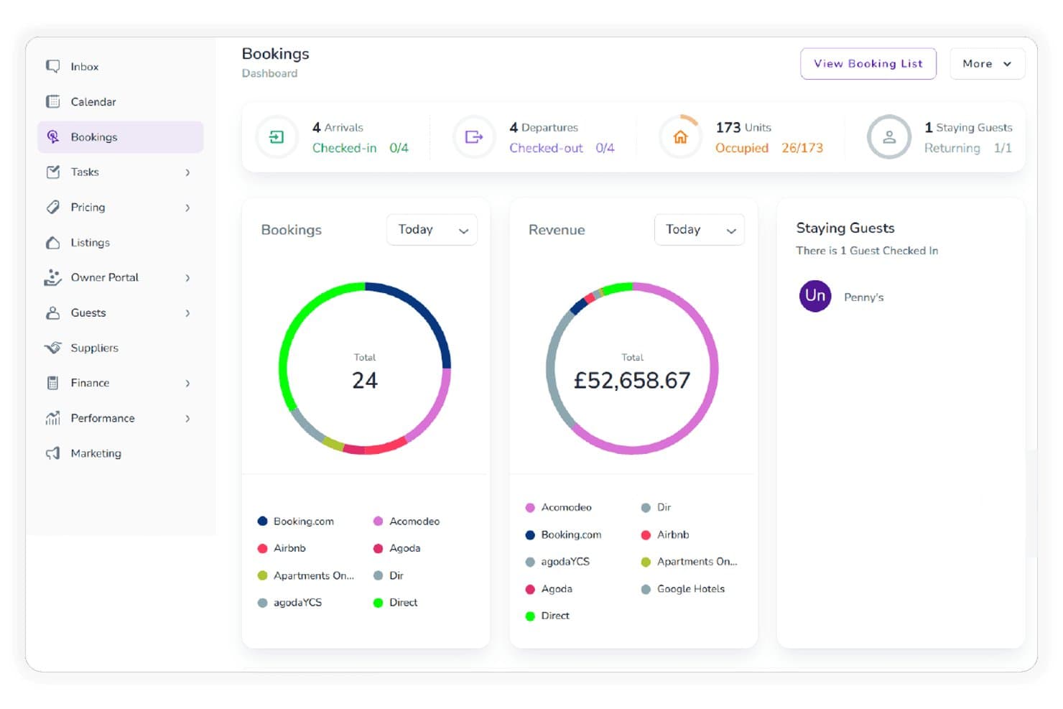The height and width of the screenshot is (709, 1063).
Task: Click the Guests person icon
Action: (52, 312)
